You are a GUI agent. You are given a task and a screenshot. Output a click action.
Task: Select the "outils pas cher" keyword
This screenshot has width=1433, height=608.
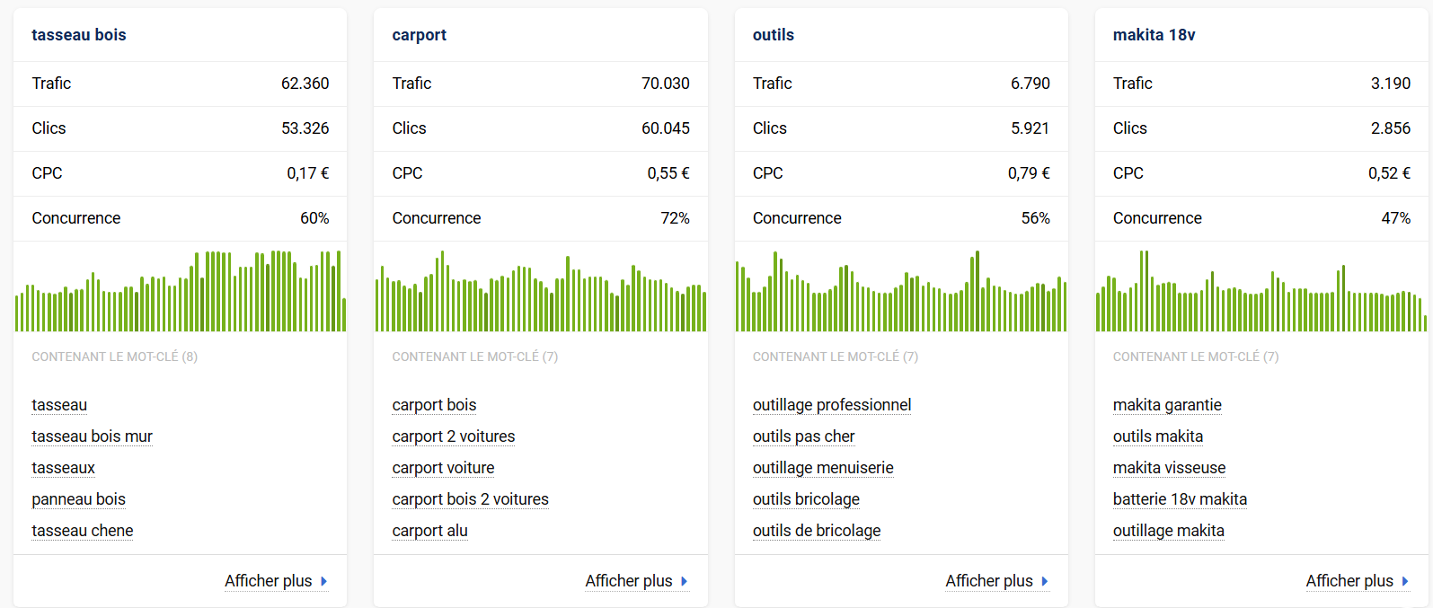pyautogui.click(x=803, y=436)
